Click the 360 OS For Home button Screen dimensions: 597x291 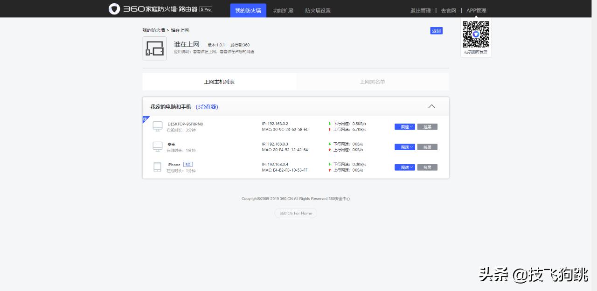295,213
